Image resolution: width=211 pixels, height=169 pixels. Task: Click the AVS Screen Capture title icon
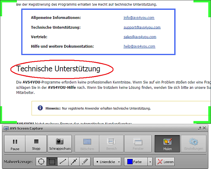coord(6,128)
